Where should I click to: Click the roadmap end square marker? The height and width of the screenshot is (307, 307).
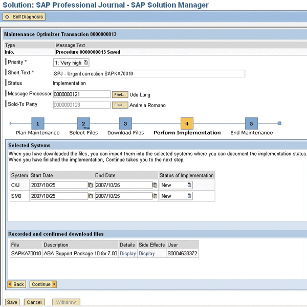point(279,123)
